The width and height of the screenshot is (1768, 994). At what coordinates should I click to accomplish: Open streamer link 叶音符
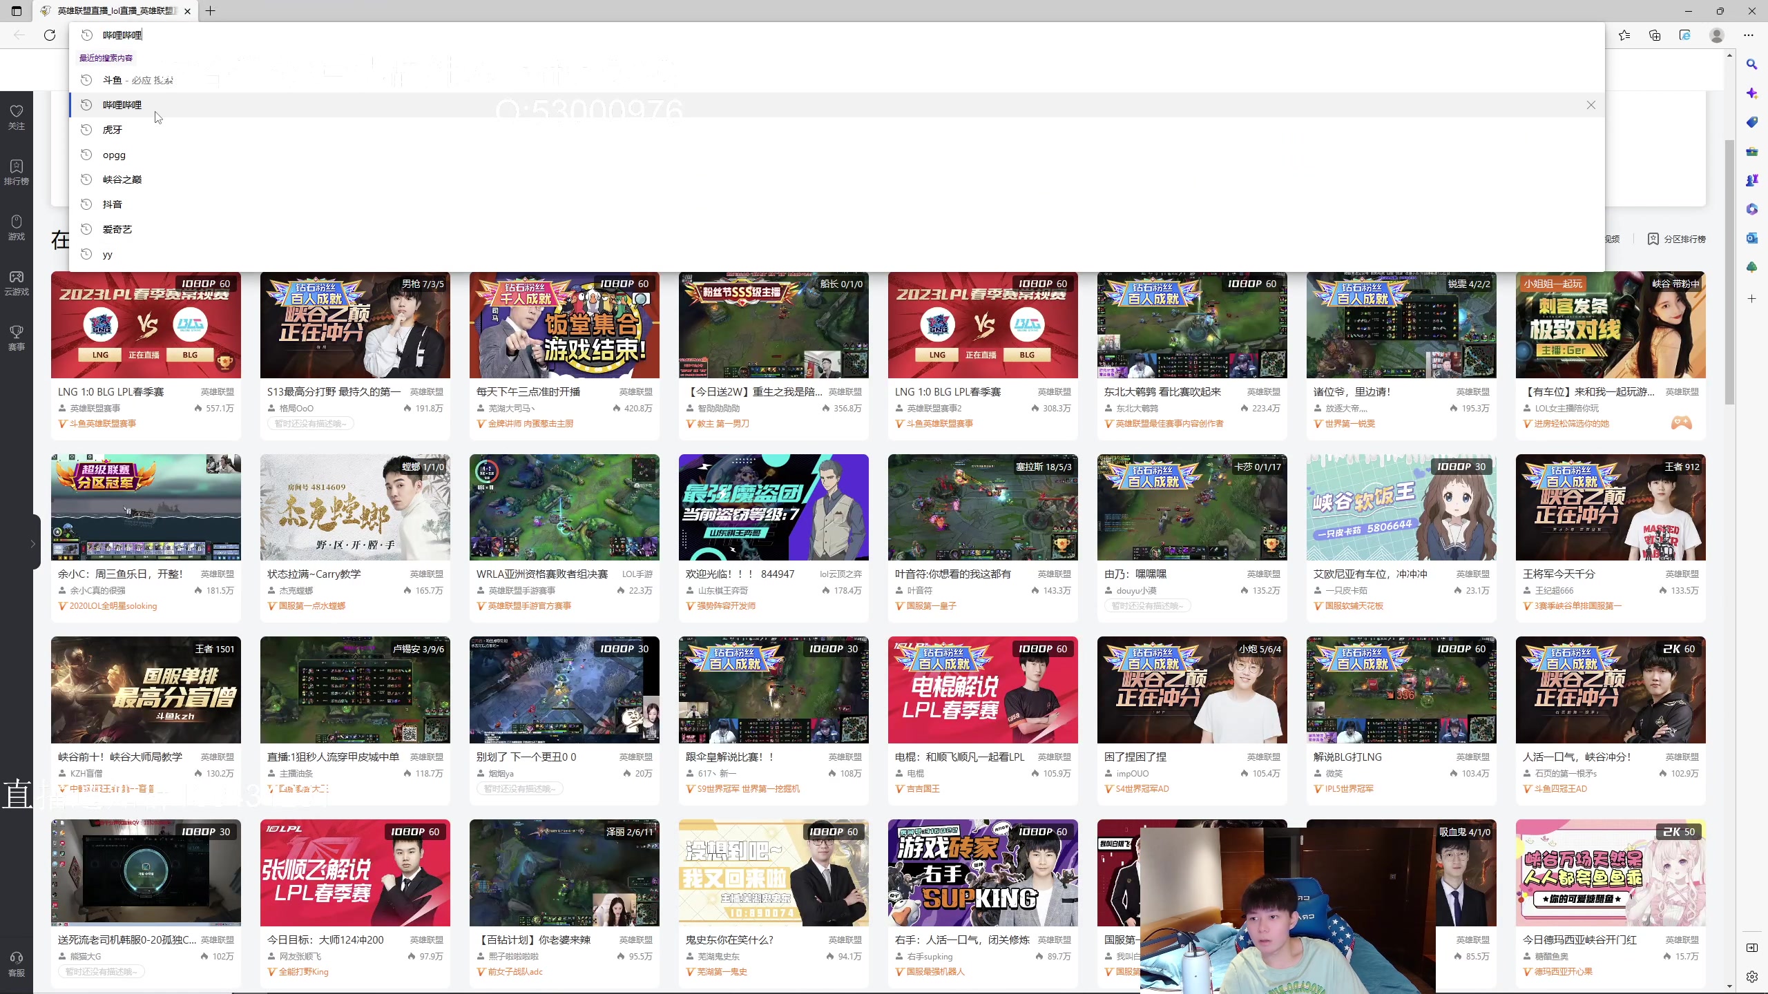[919, 591]
